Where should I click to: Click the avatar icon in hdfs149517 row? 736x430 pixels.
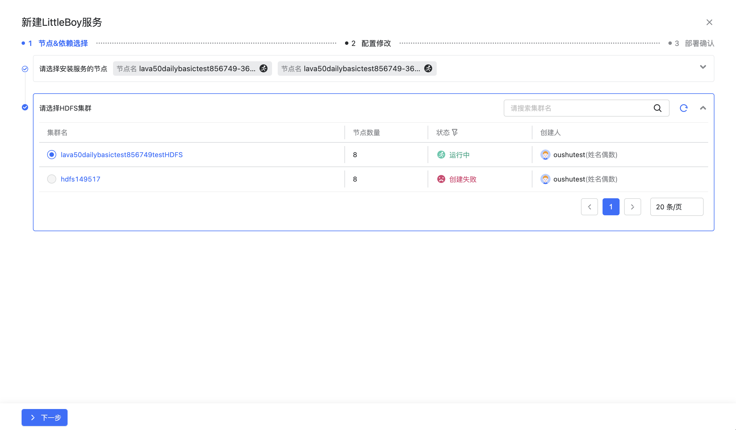tap(545, 179)
